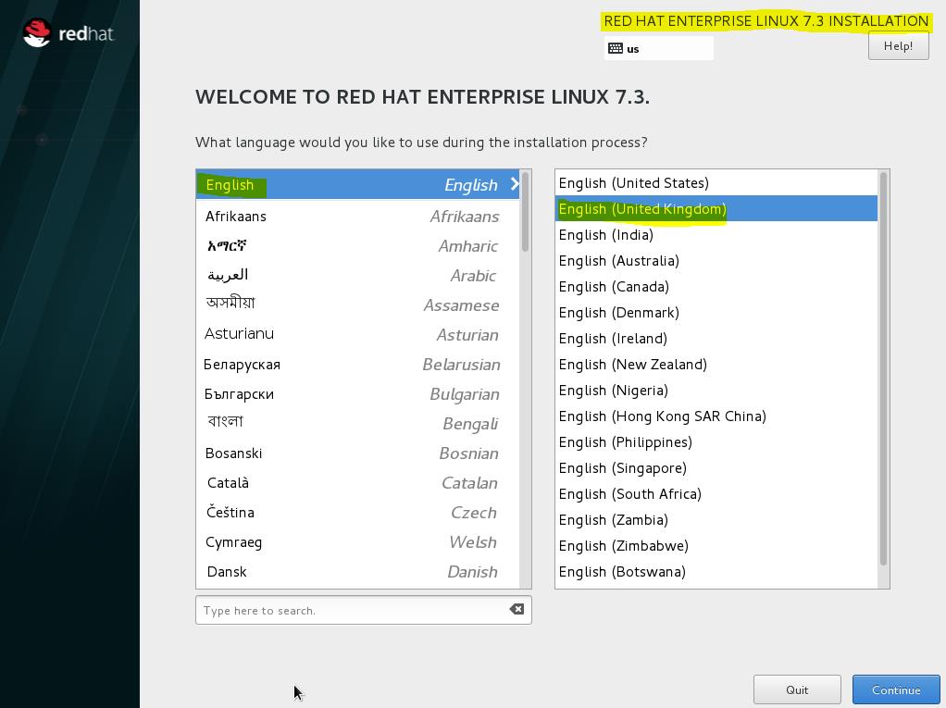Select Cymraeg (Welsh)
Image resolution: width=946 pixels, height=708 pixels.
click(x=358, y=541)
